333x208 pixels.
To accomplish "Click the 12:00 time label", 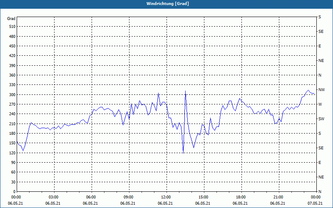I will [x=165, y=197].
